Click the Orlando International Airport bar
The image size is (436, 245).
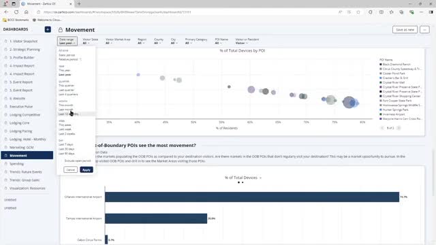tap(252, 197)
